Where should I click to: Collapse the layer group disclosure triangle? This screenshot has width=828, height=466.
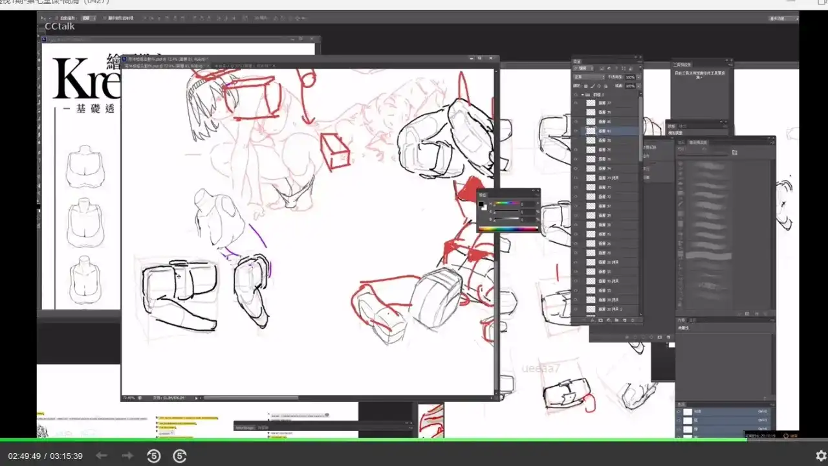[582, 94]
